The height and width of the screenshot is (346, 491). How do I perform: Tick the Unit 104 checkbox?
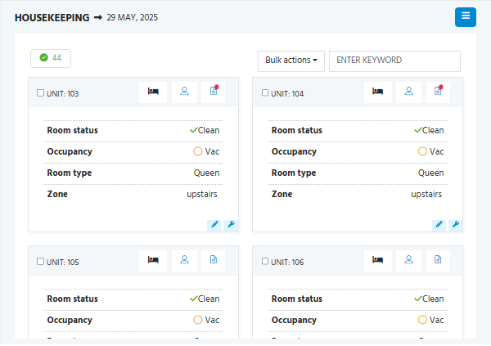[265, 93]
